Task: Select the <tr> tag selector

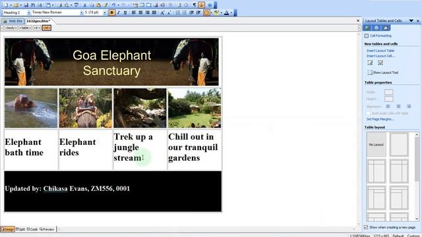Action: point(37,28)
